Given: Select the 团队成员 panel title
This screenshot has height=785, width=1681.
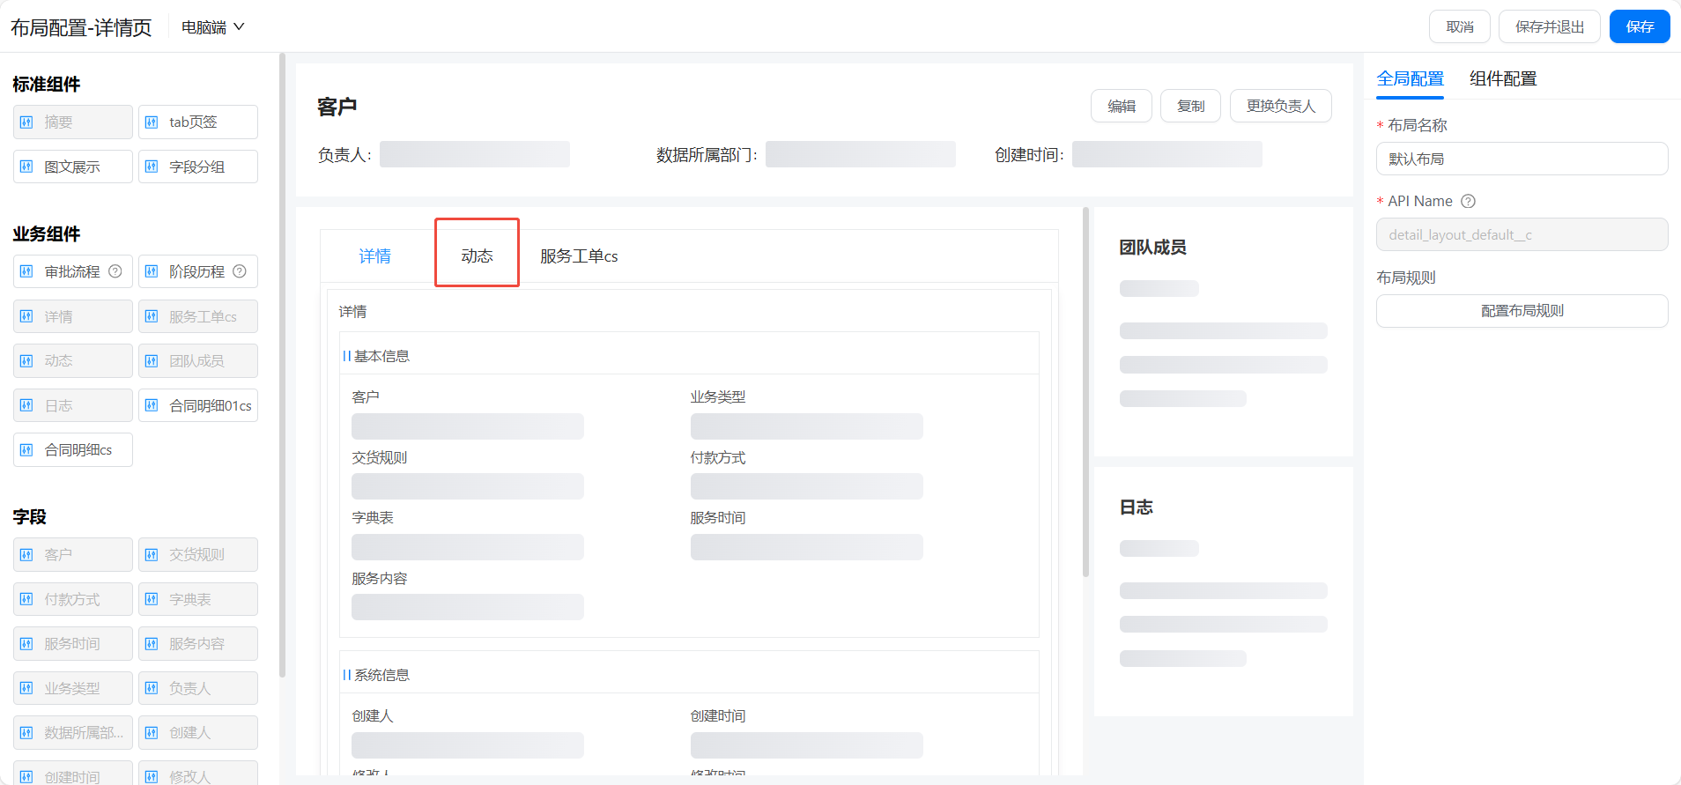Looking at the screenshot, I should (x=1152, y=248).
